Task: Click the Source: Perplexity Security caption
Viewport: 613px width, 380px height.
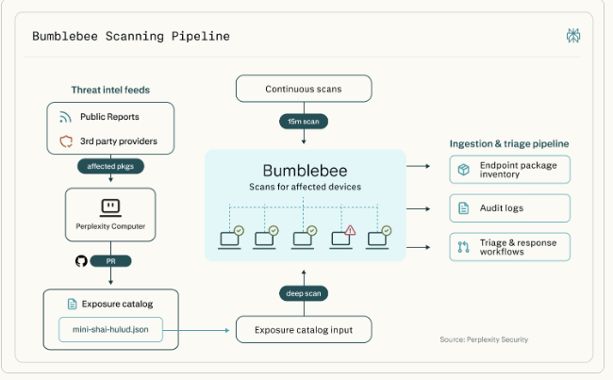Action: tap(484, 339)
